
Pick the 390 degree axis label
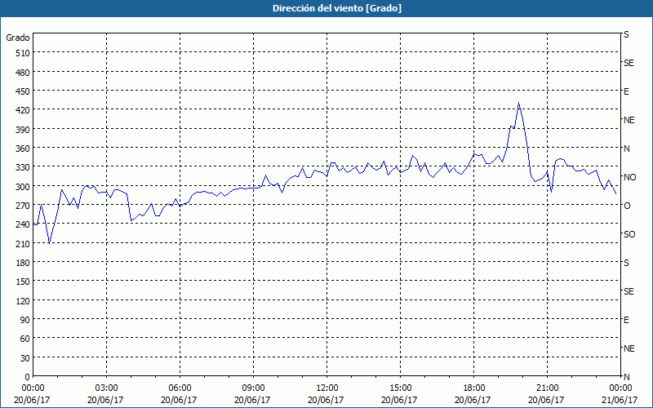[x=24, y=130]
